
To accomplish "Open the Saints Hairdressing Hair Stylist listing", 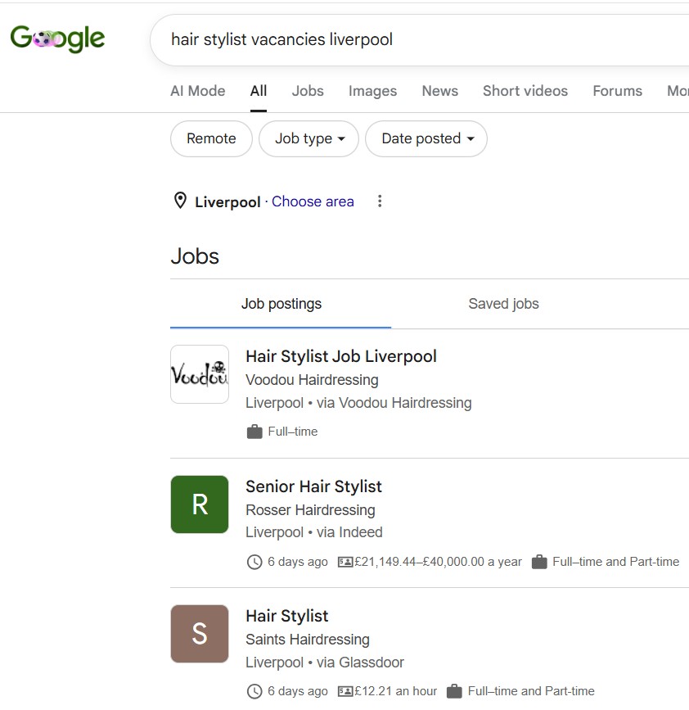I will click(x=287, y=617).
